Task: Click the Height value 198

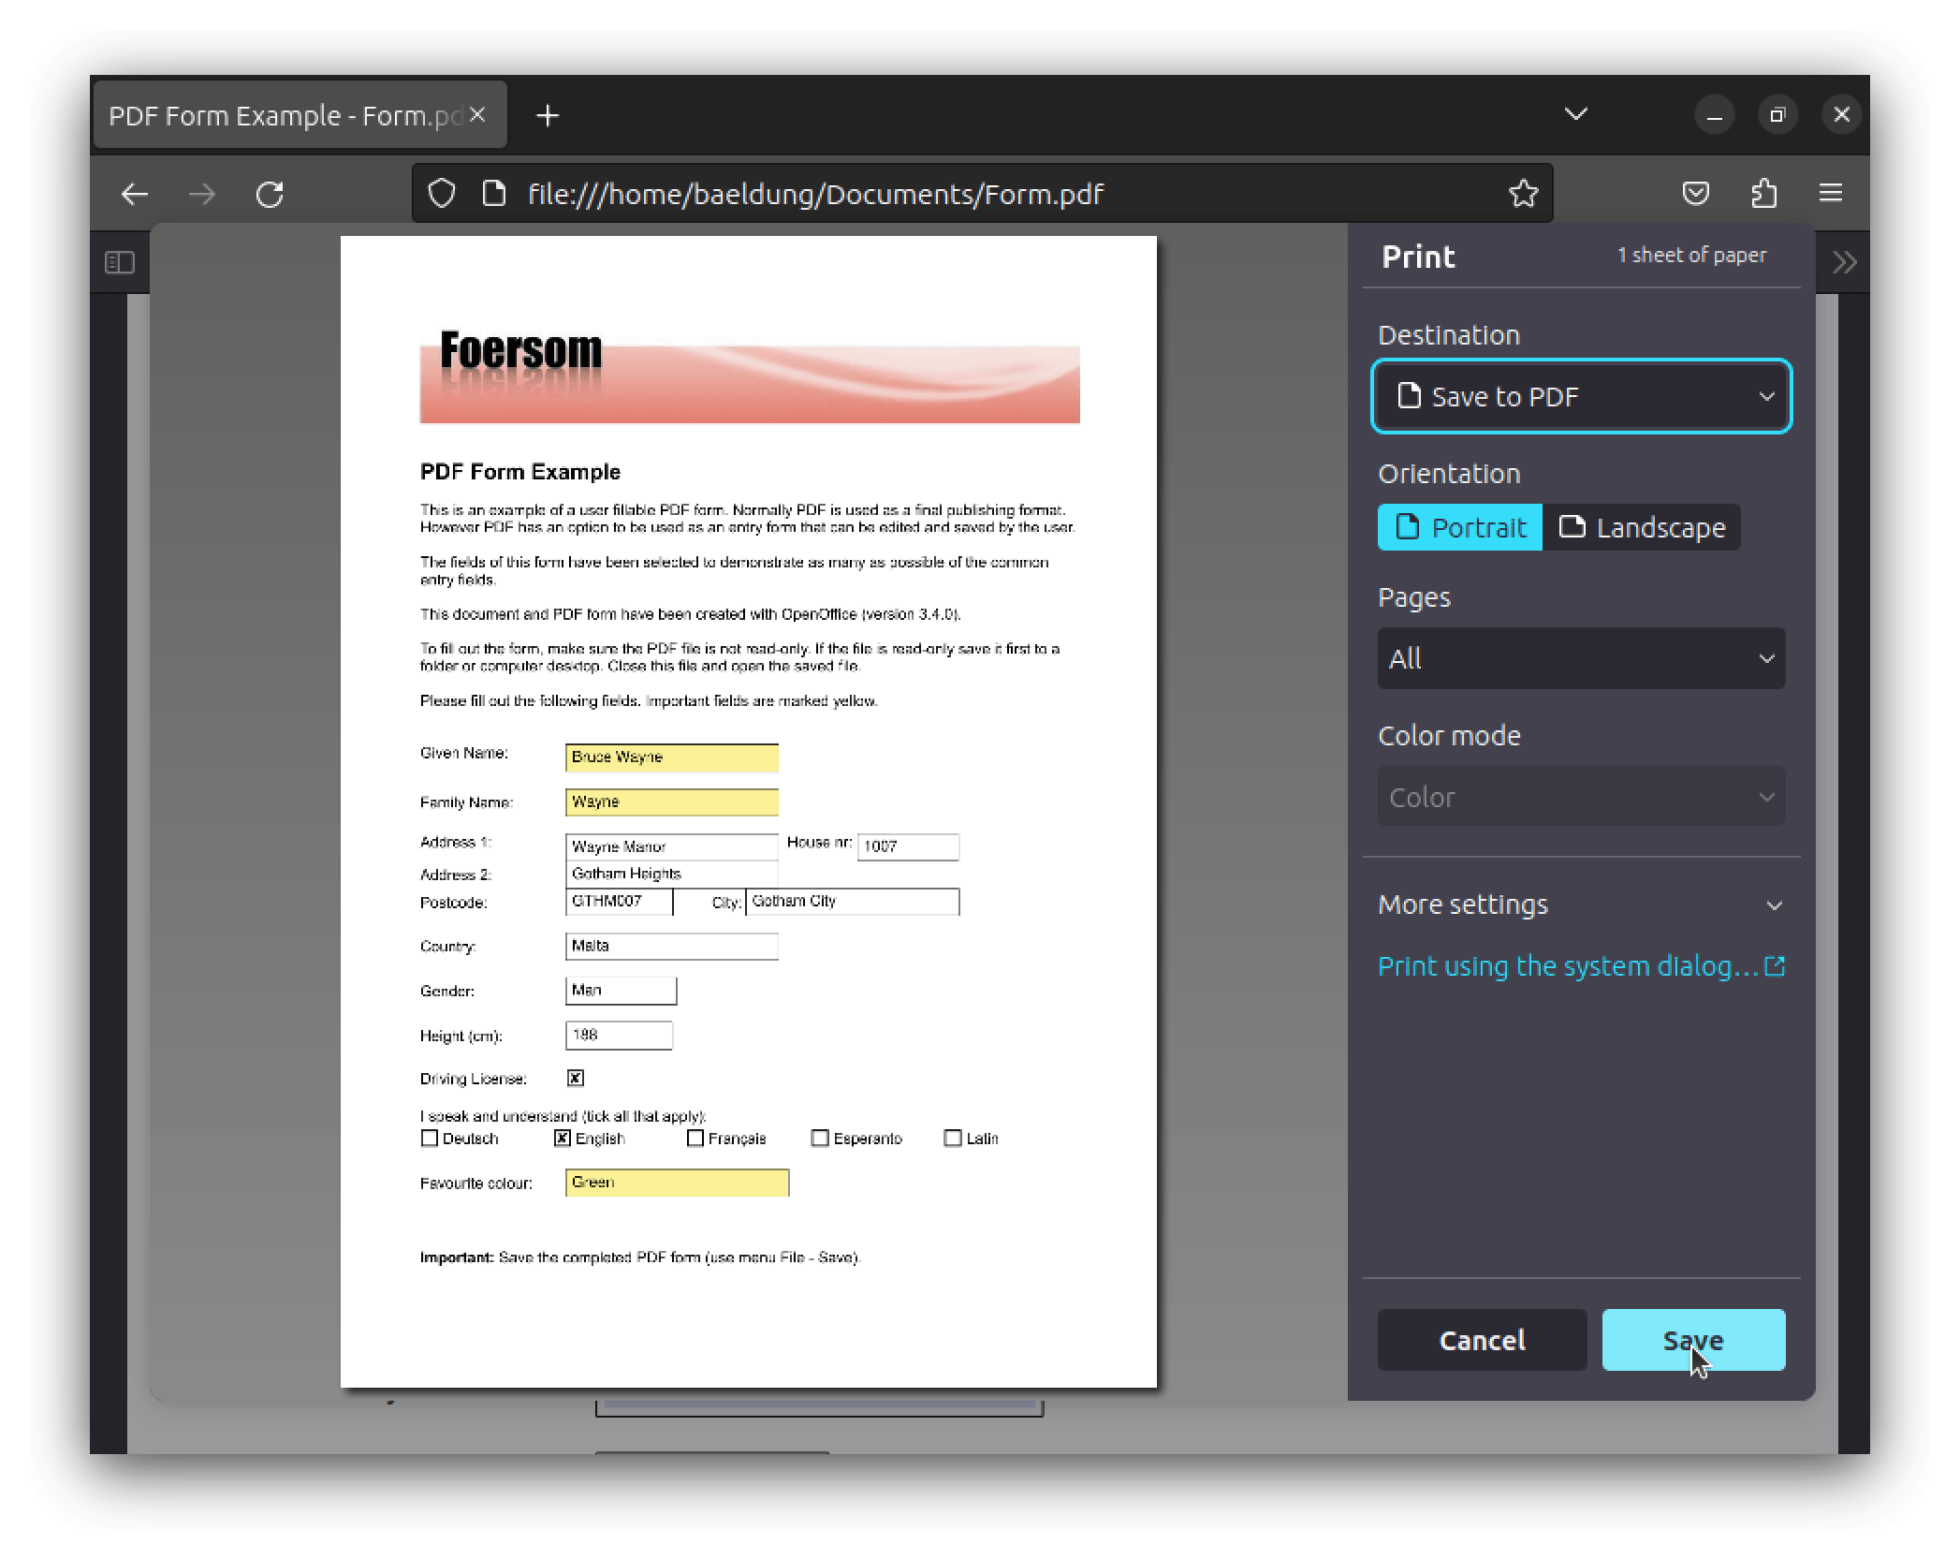Action: 619,1035
